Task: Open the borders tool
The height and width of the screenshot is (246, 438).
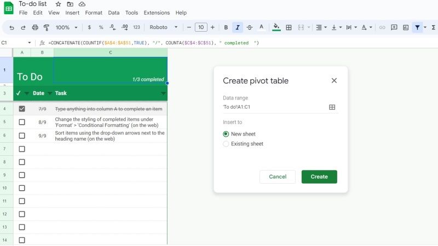Action: click(289, 27)
